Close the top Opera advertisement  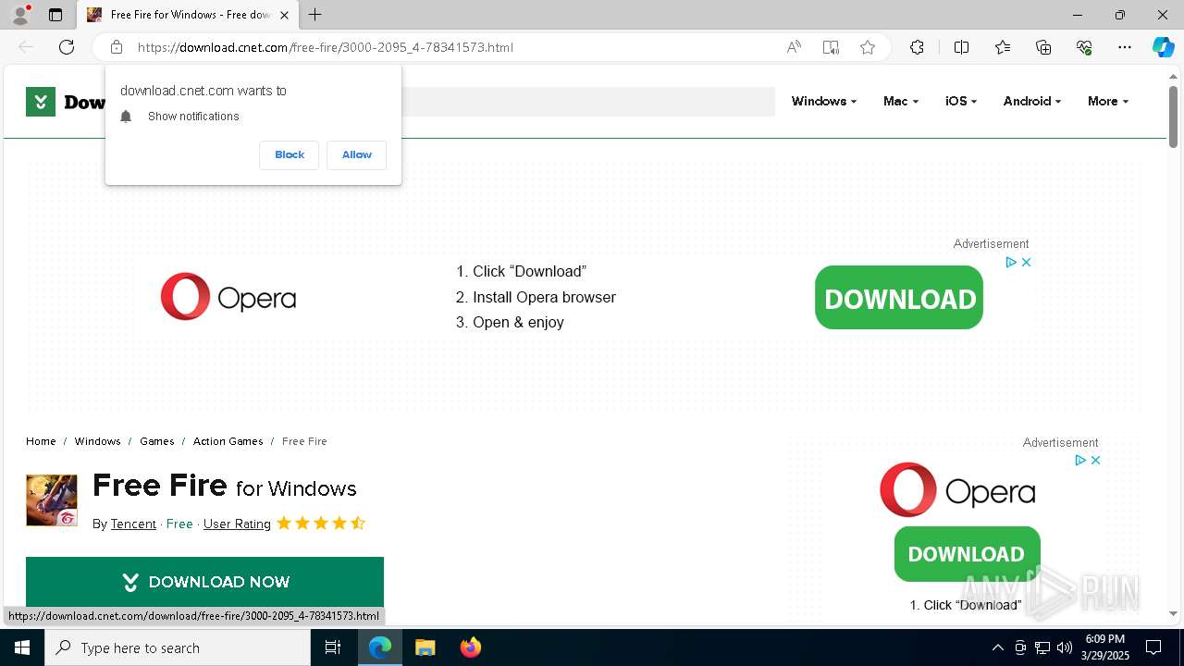point(1026,263)
